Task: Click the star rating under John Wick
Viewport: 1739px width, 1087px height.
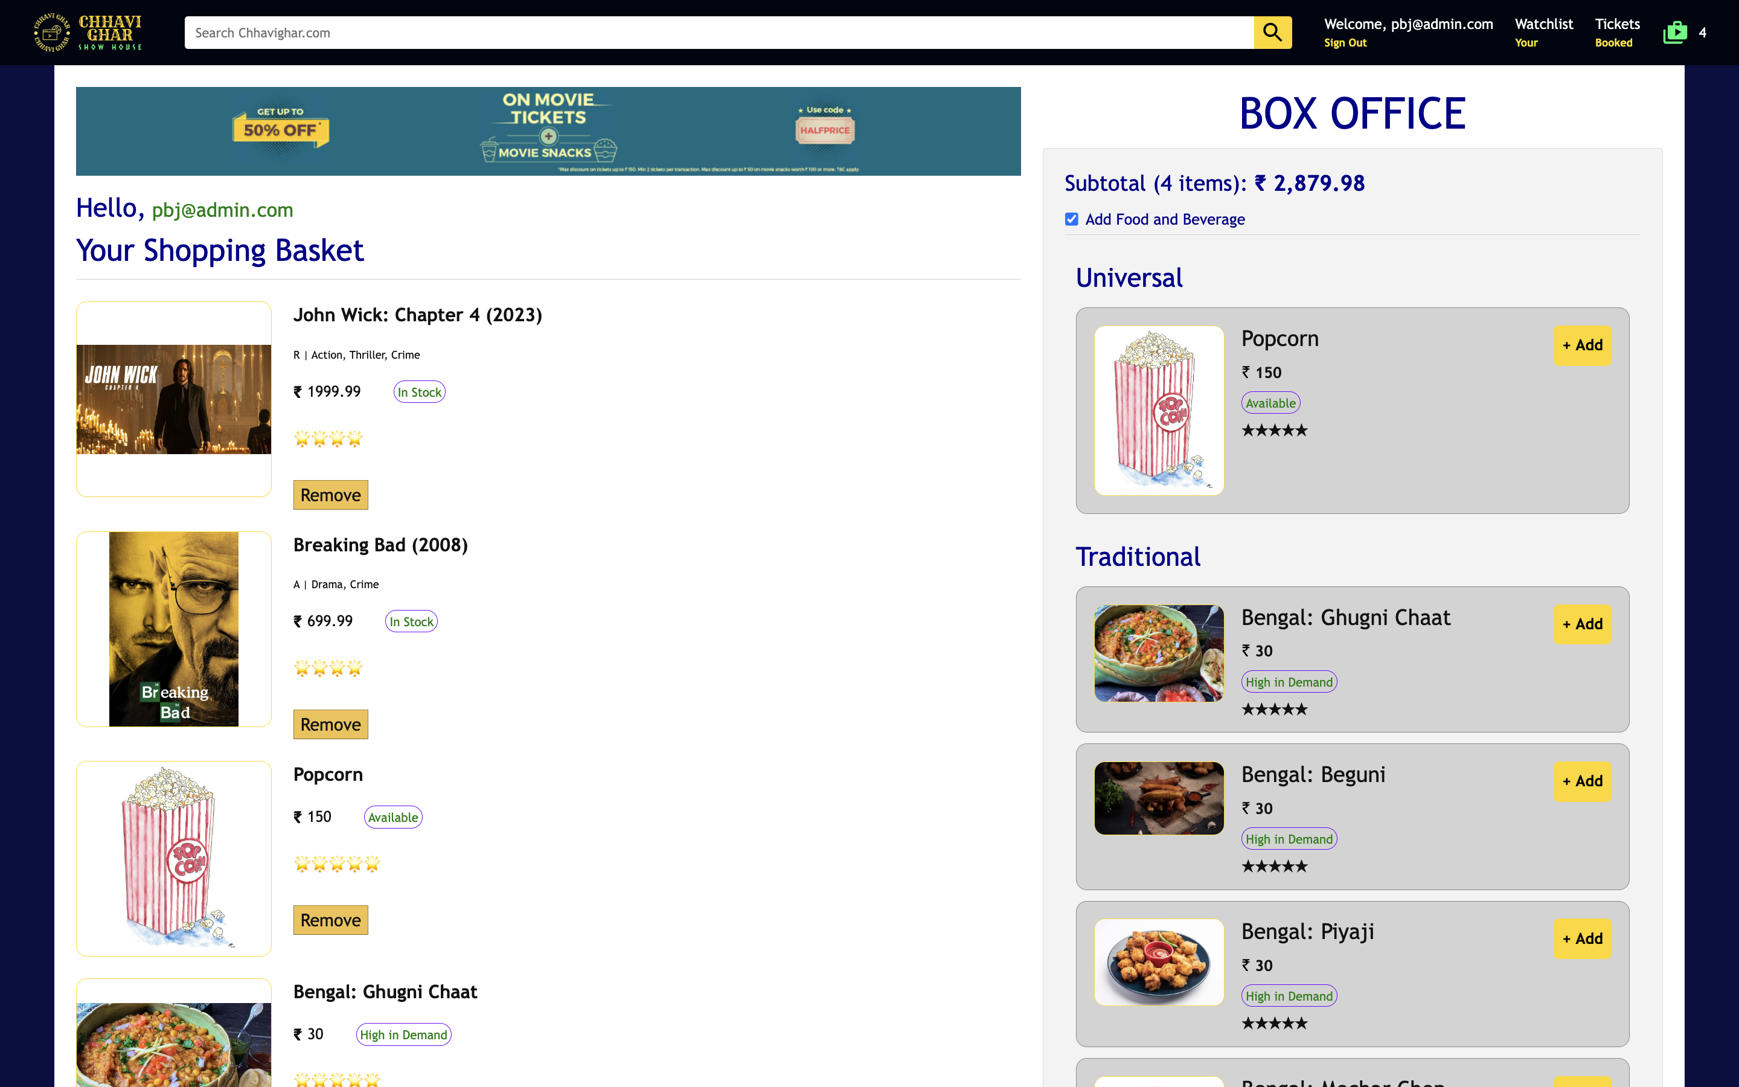Action: point(328,438)
